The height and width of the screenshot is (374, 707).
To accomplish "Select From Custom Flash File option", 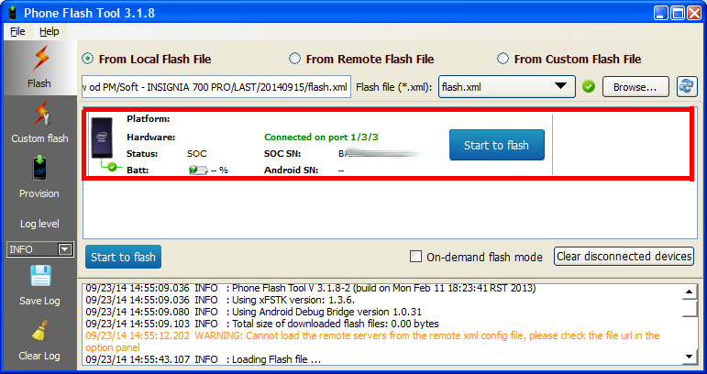I will pos(569,59).
